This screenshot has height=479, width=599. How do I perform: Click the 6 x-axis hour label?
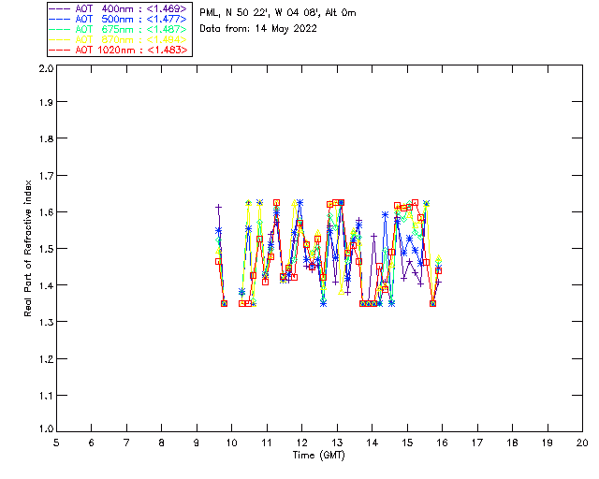[x=92, y=443]
